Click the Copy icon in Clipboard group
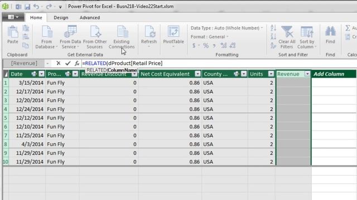357x200 pixels. tap(26, 46)
